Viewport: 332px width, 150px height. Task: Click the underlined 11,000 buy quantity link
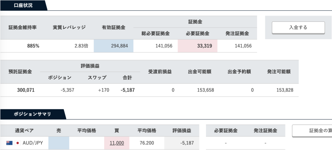pyautogui.click(x=117, y=143)
